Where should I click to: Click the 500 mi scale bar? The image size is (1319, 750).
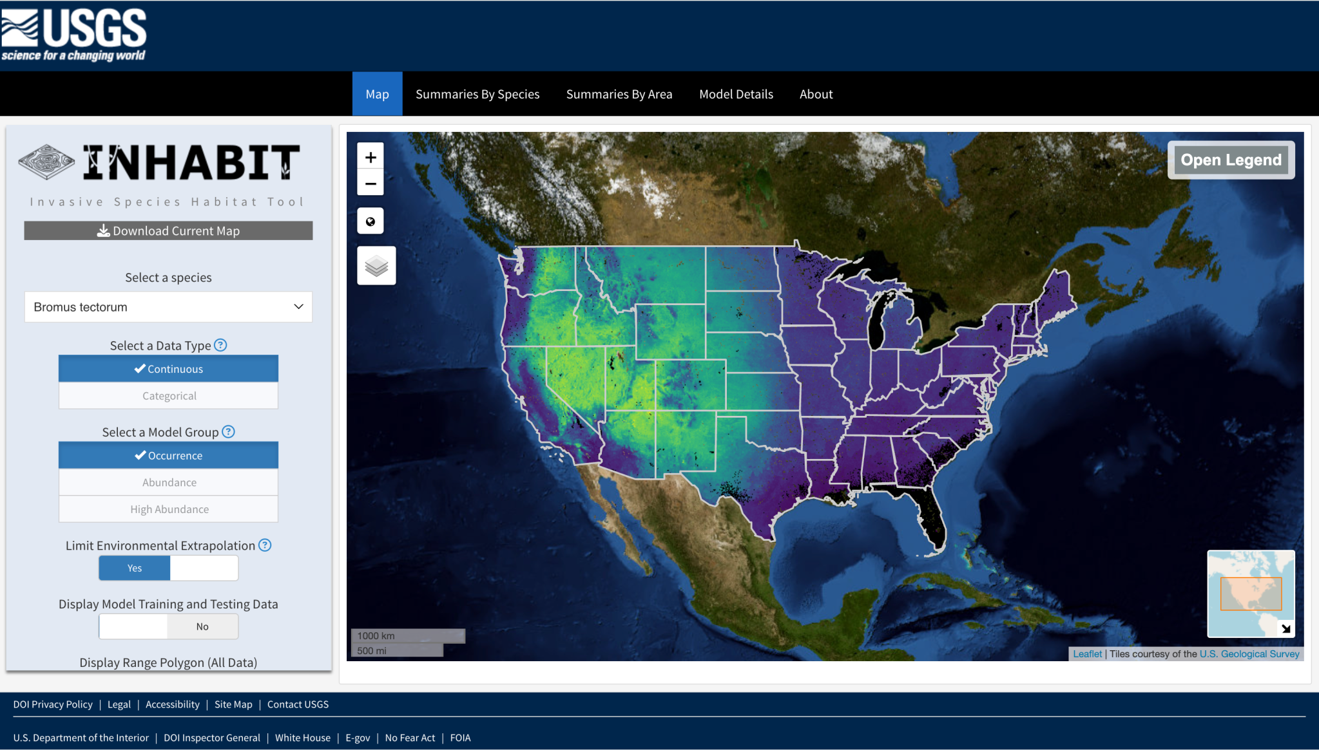coord(397,650)
